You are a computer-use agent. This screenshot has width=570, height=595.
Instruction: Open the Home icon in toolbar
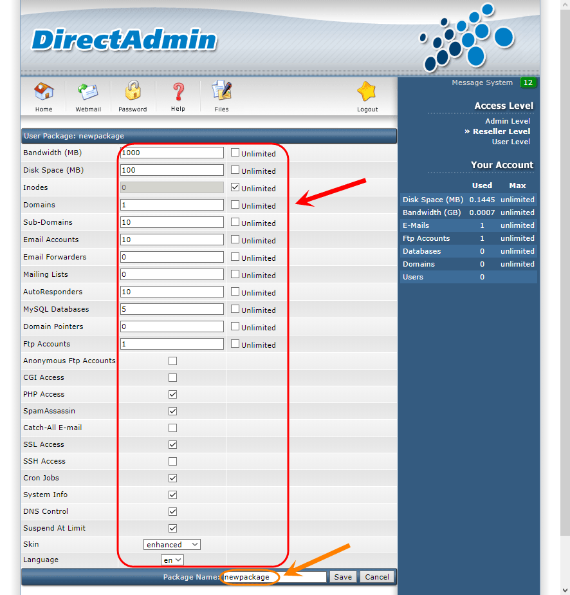tap(44, 91)
